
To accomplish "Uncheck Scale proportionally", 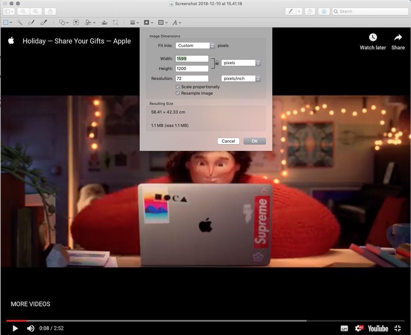I will click(178, 87).
